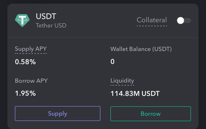Click the wallet balance value 0
Screen dimensions: 206x129
[x=112, y=62]
